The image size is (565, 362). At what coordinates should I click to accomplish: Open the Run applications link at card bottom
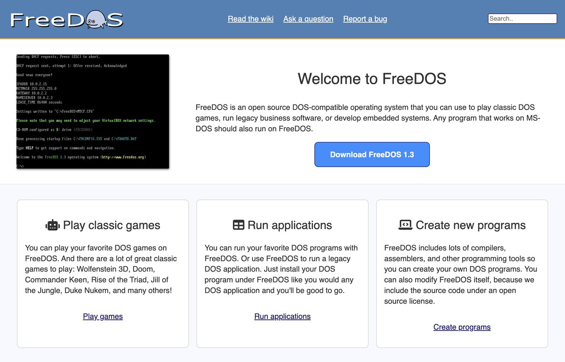pyautogui.click(x=282, y=317)
